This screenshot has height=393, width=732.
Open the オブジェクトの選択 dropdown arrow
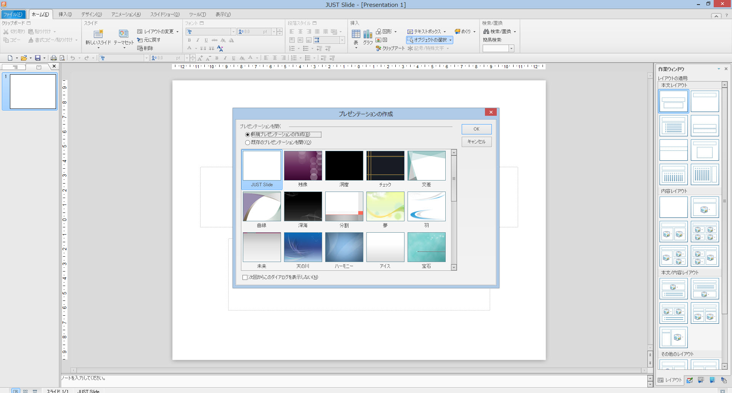450,40
